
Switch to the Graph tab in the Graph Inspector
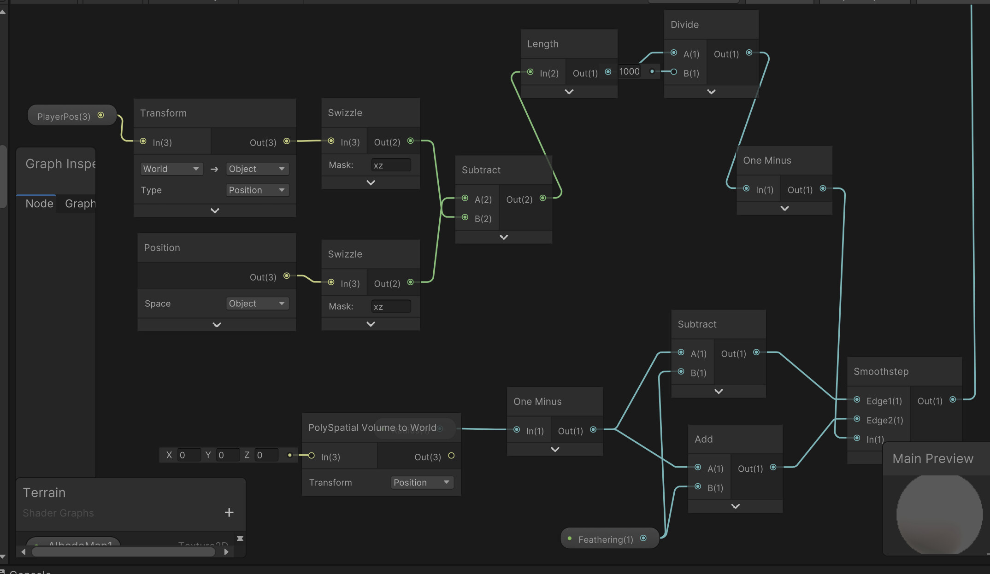[x=81, y=203]
